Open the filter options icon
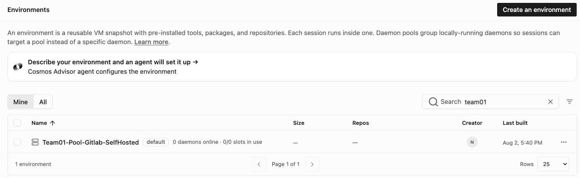Image resolution: width=580 pixels, height=178 pixels. pos(570,102)
